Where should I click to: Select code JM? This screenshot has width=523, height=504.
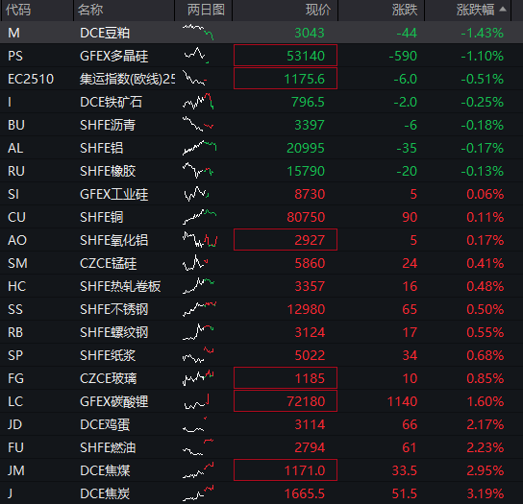[16, 470]
